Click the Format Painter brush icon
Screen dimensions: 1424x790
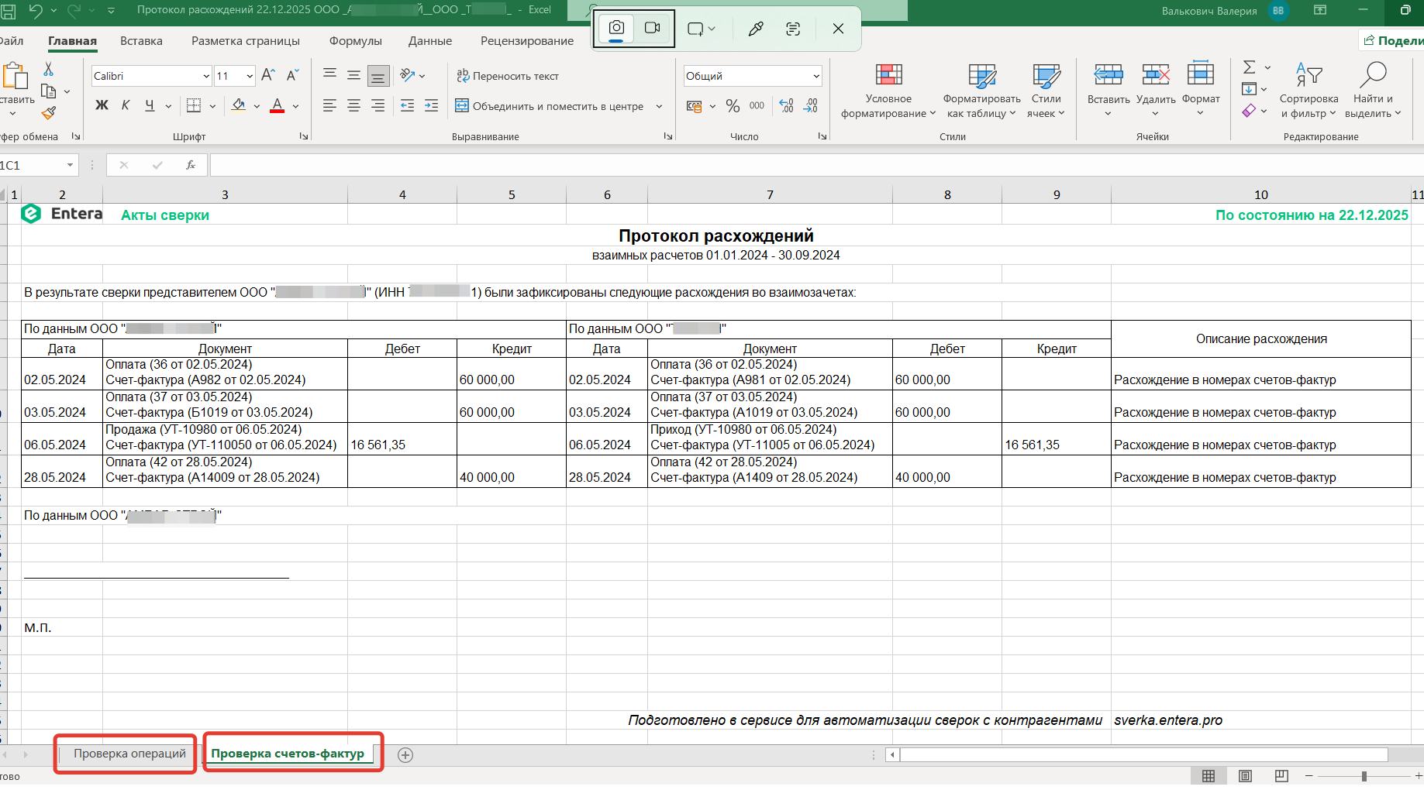point(49,113)
